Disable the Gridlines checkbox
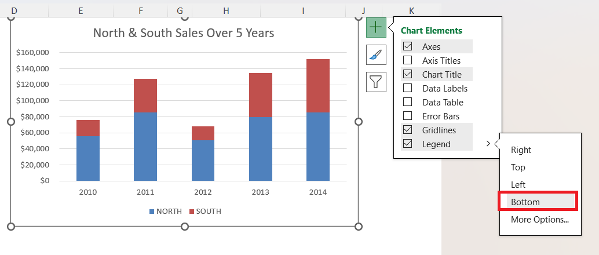The height and width of the screenshot is (255, 599). click(408, 130)
